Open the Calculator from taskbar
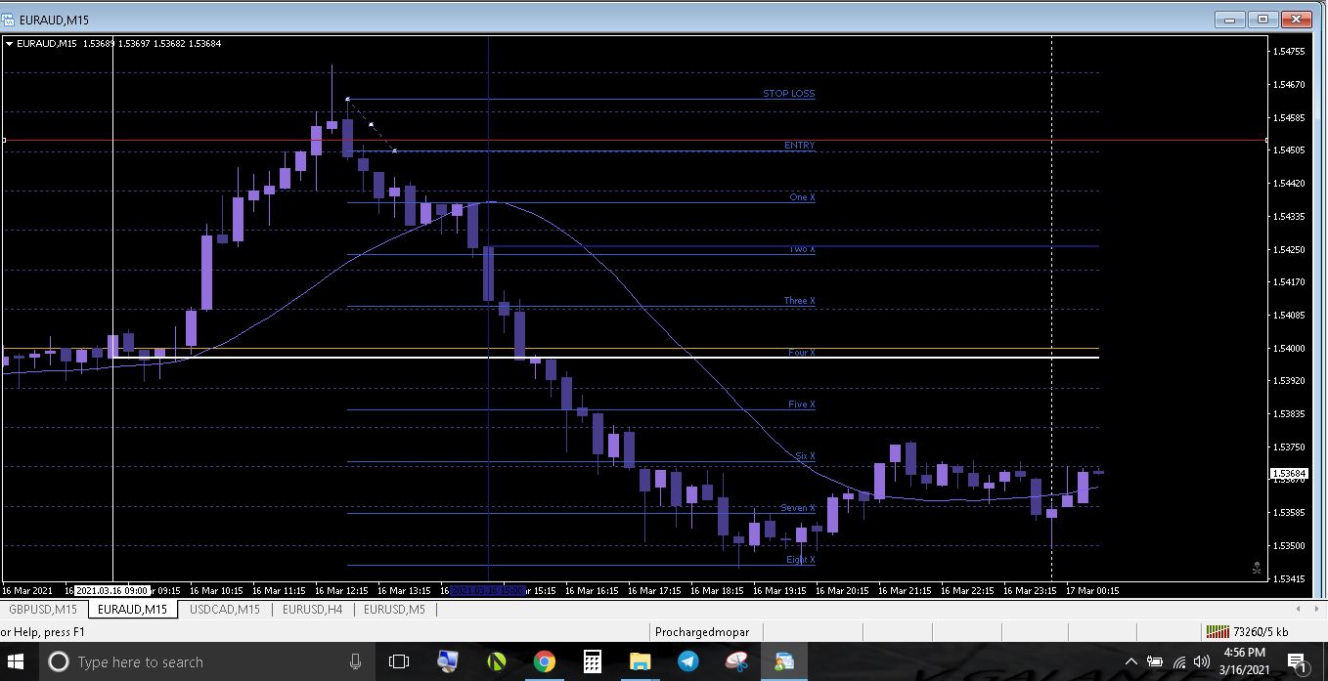Image resolution: width=1328 pixels, height=681 pixels. [x=593, y=661]
